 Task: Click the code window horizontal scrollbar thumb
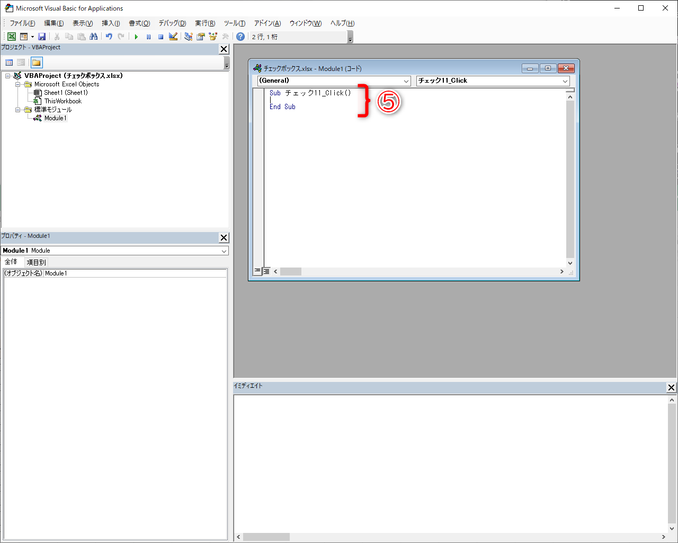291,271
